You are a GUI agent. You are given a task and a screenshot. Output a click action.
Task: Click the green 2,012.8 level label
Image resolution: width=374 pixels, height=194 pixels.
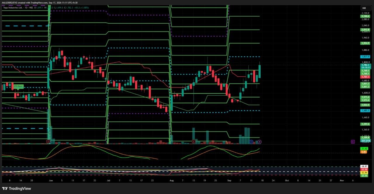[x=366, y=30]
